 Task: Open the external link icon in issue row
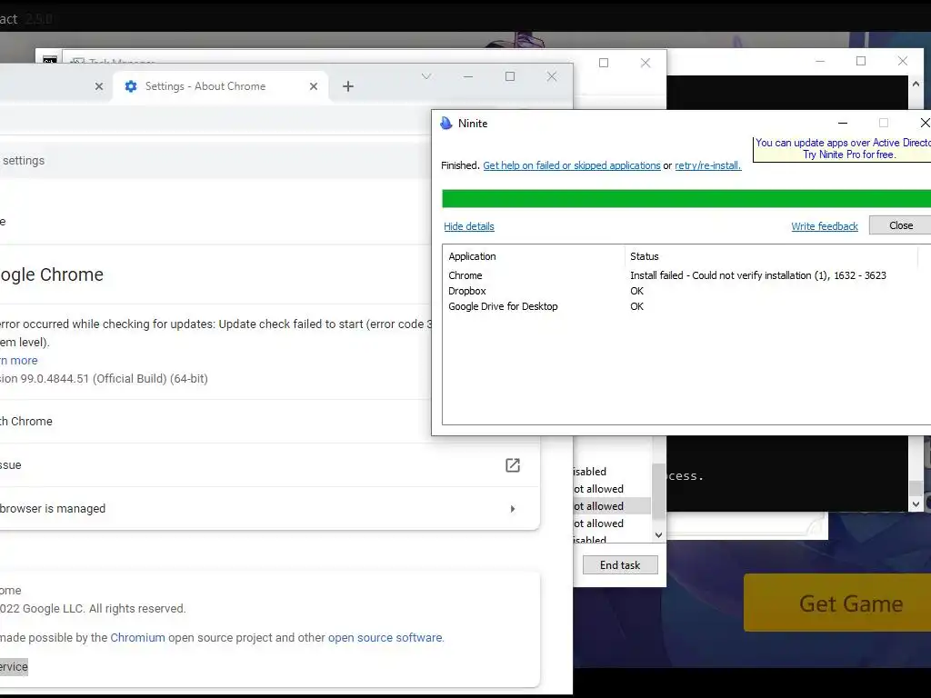[x=513, y=464]
